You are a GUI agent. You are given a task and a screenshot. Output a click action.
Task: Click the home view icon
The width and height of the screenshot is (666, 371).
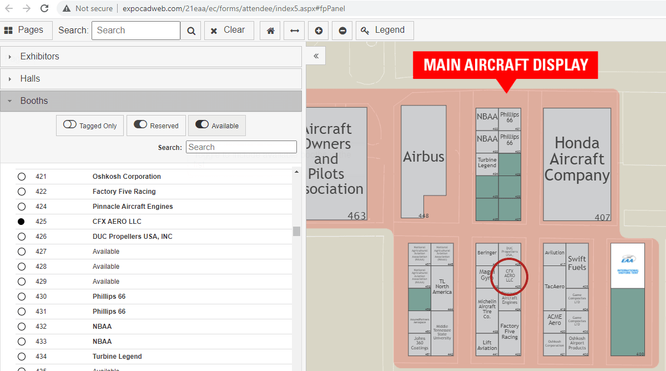pos(270,31)
